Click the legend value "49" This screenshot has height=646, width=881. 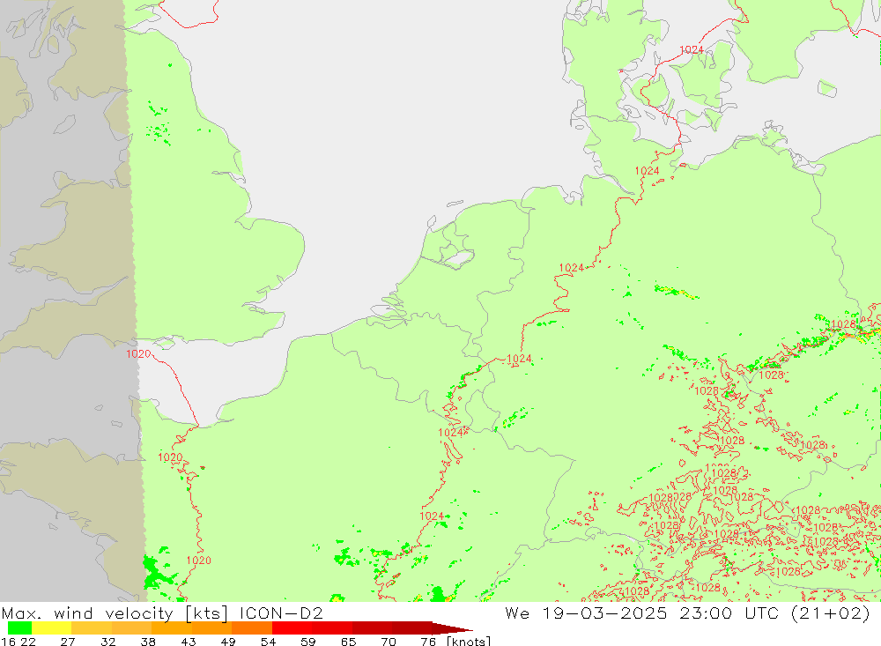pyautogui.click(x=228, y=642)
